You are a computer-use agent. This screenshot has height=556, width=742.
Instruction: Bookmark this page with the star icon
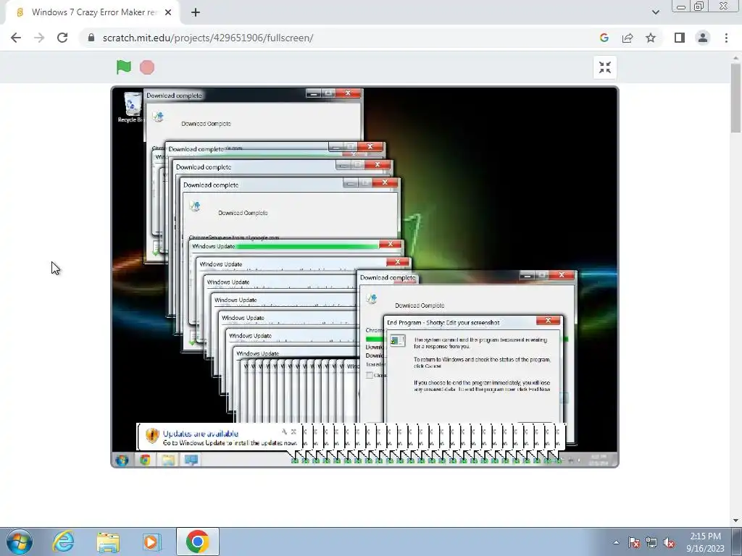[x=651, y=38]
